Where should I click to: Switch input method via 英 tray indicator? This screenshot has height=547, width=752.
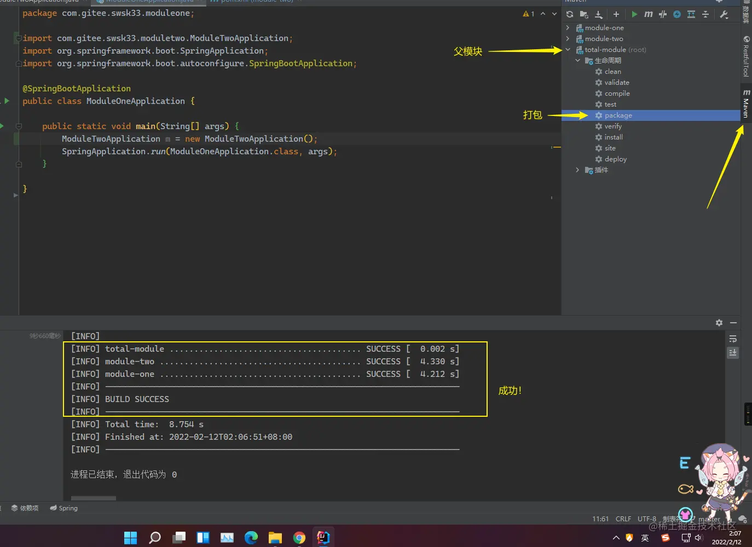pyautogui.click(x=645, y=538)
